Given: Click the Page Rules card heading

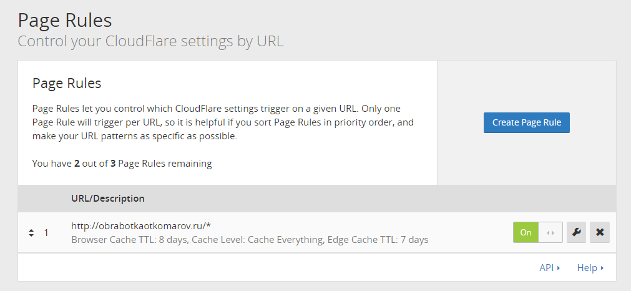Looking at the screenshot, I should [67, 83].
